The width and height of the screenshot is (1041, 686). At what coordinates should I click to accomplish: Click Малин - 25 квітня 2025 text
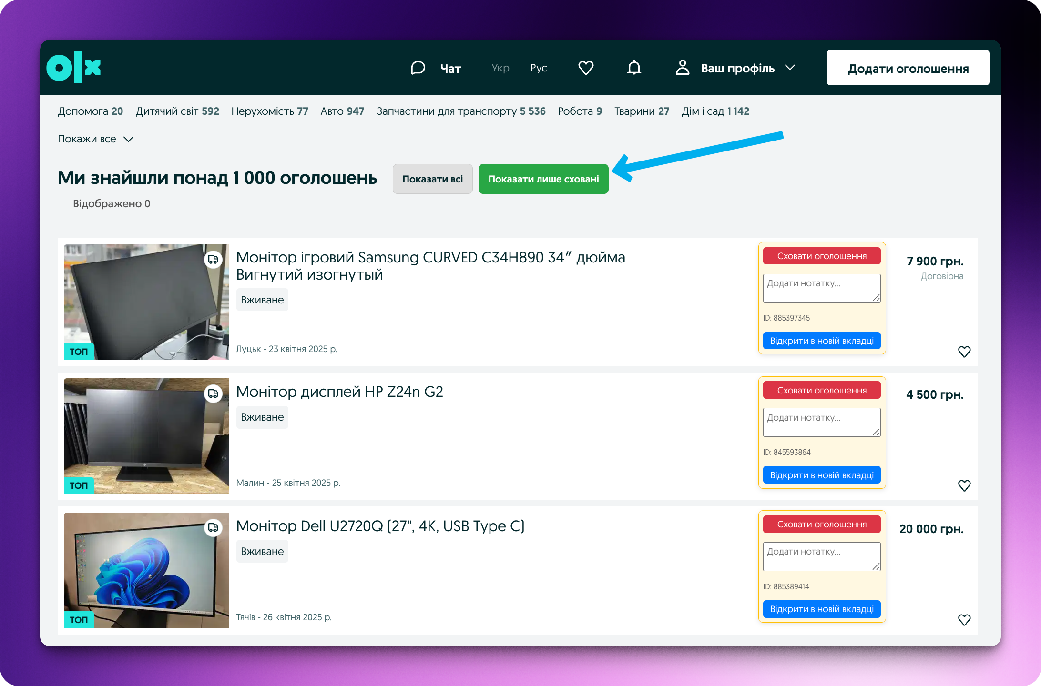pos(288,483)
